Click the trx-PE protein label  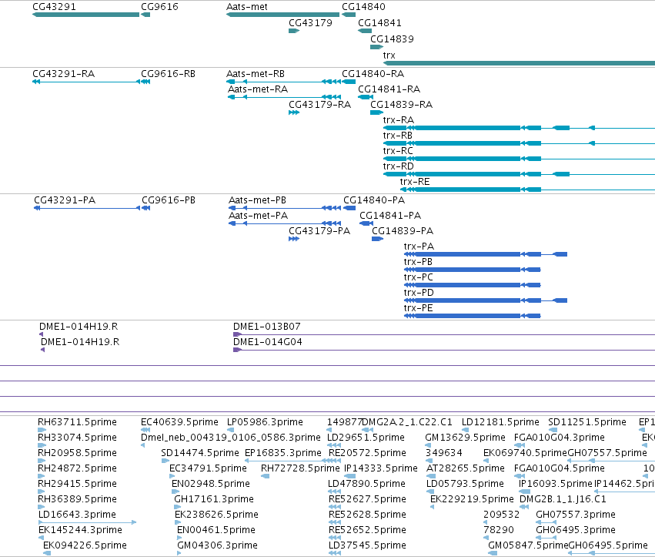pyautogui.click(x=418, y=308)
